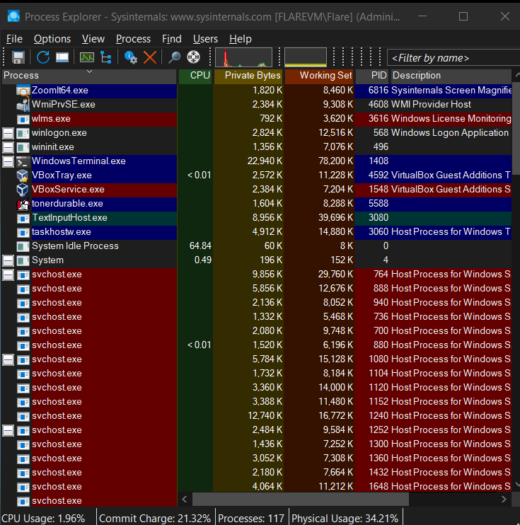Open the Users menu

[x=205, y=39]
